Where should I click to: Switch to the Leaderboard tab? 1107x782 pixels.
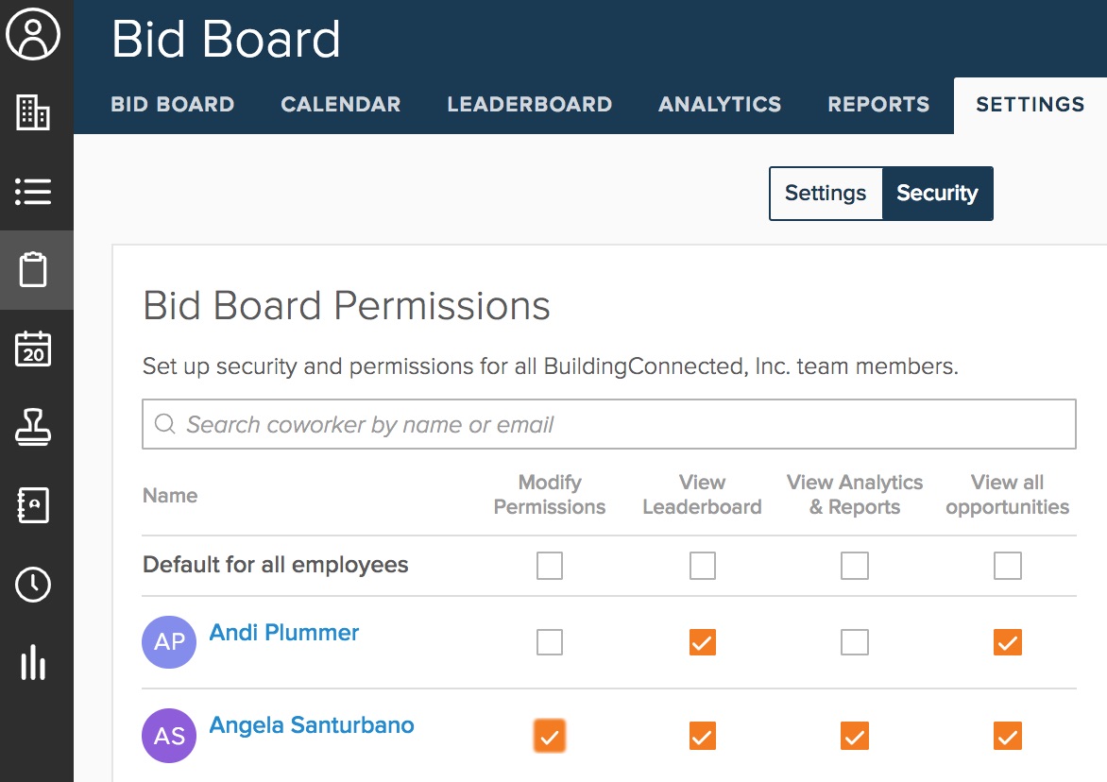pos(529,105)
